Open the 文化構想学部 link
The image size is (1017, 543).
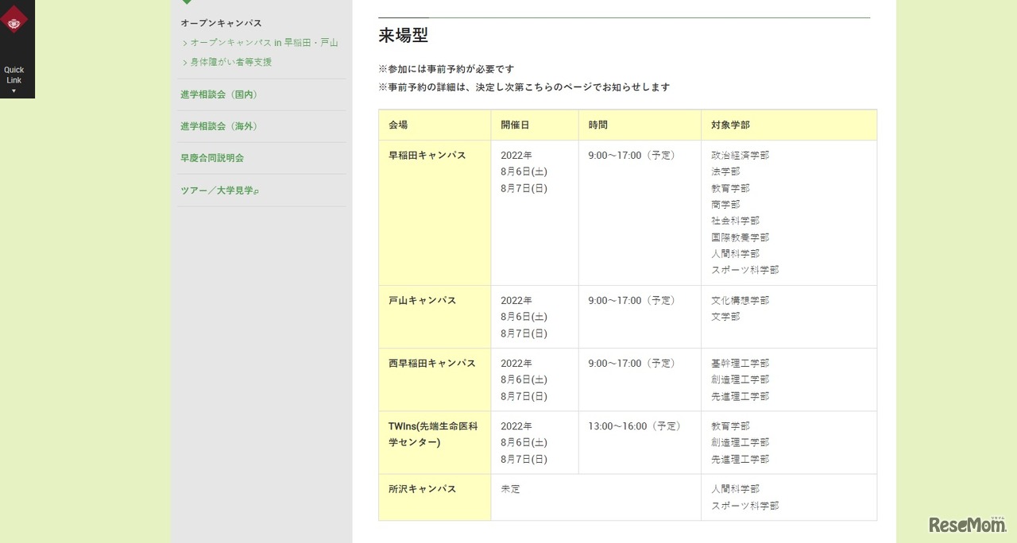point(740,300)
